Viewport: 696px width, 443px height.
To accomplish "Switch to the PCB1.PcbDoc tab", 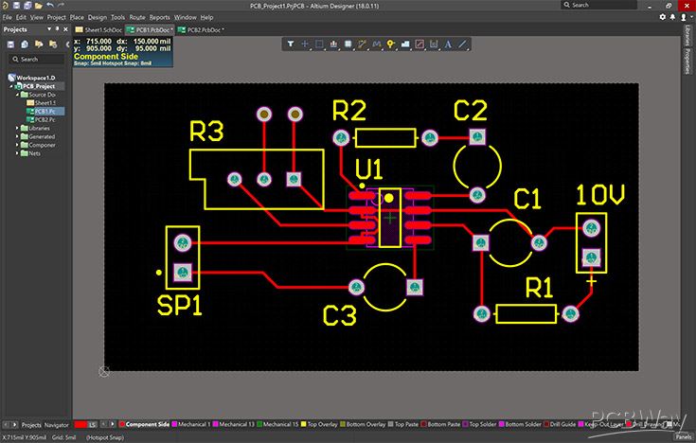I will click(x=150, y=29).
